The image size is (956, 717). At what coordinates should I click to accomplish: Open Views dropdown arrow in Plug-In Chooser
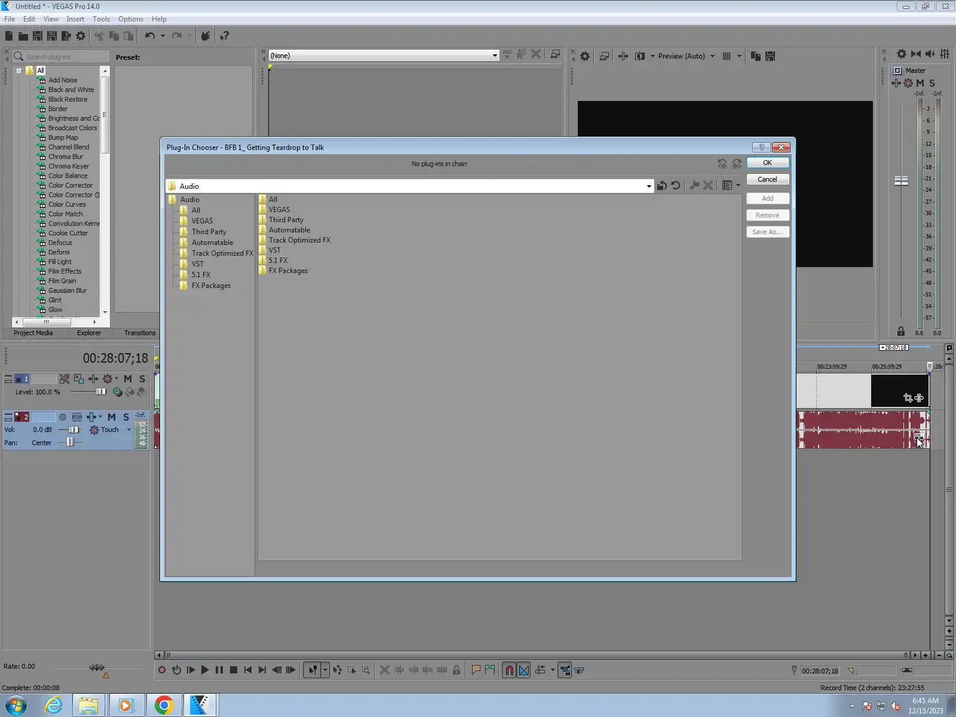(738, 186)
